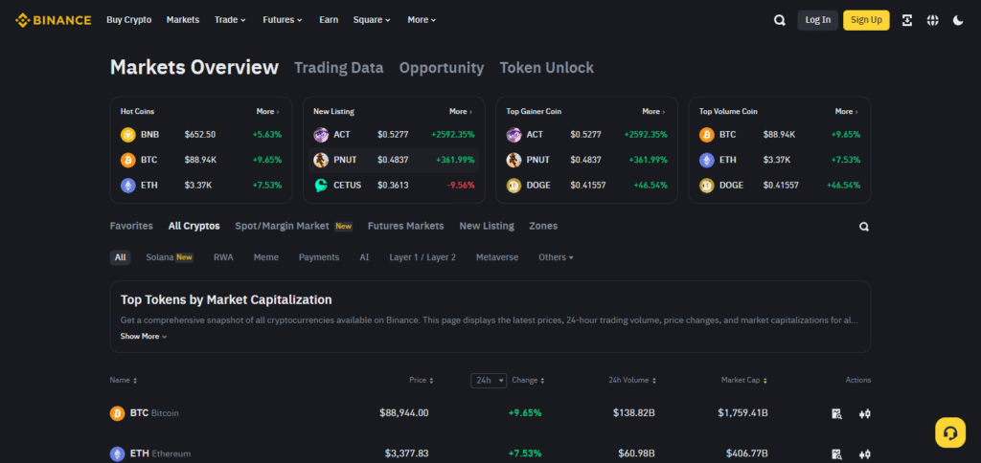Open Earn in the header
The height and width of the screenshot is (463, 981).
click(x=329, y=20)
